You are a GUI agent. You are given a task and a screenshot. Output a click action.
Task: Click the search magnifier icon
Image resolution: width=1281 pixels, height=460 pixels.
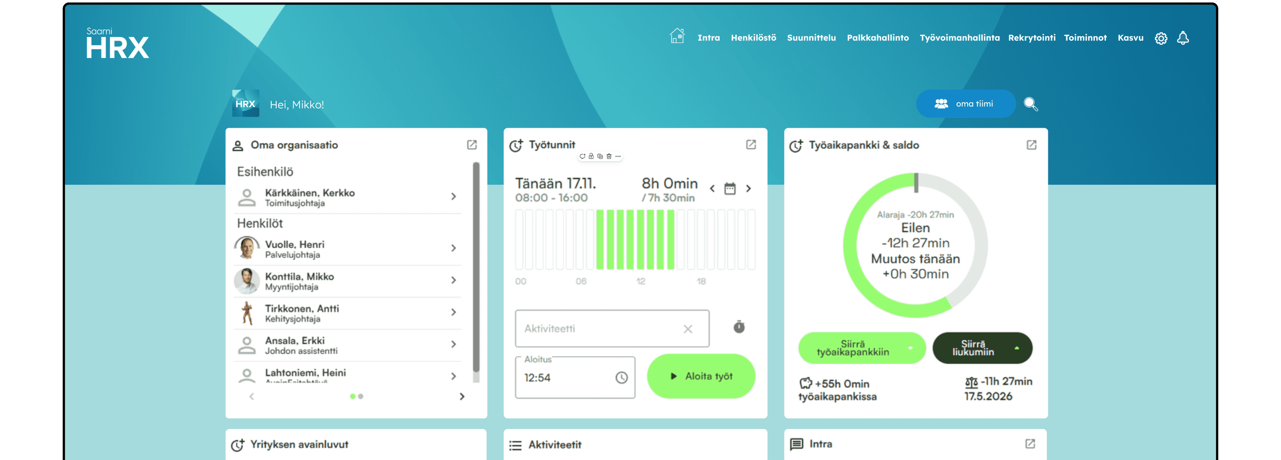click(1030, 104)
